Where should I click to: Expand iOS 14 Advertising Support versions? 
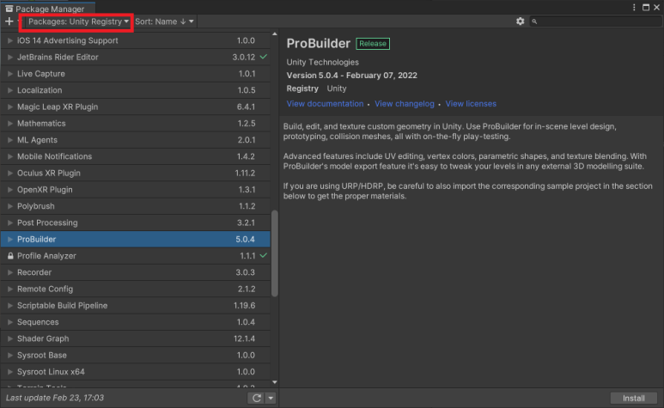(10, 40)
